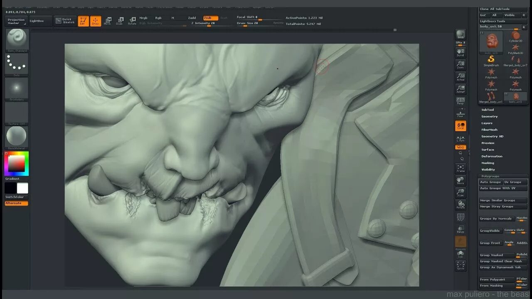Enable Zadd sculpt mode
The height and width of the screenshot is (299, 532).
(x=192, y=18)
